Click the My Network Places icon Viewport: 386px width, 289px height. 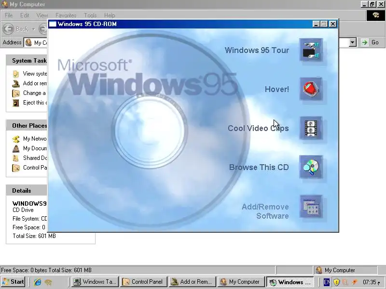[16, 139]
